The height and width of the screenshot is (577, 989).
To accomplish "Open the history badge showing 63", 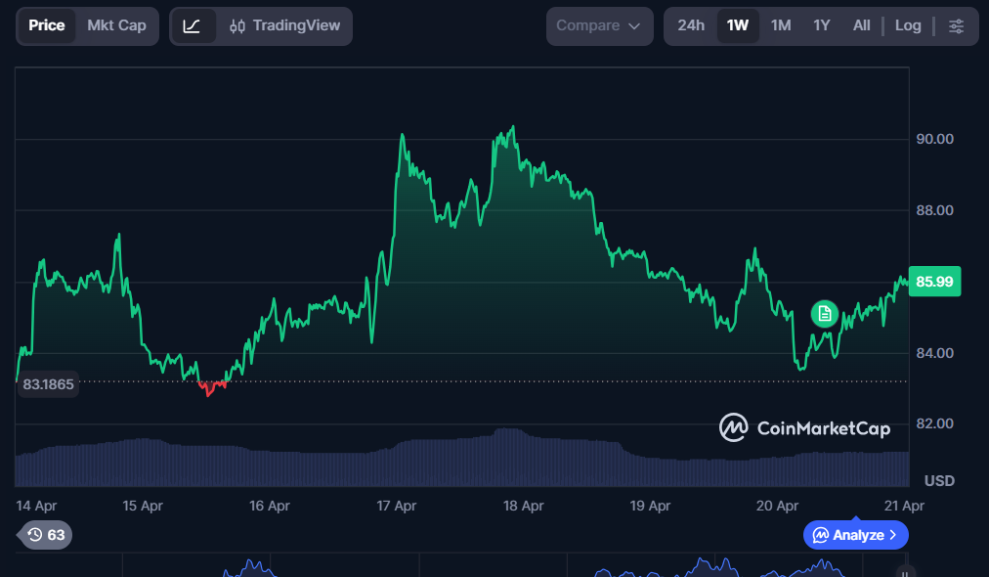I will (x=46, y=535).
